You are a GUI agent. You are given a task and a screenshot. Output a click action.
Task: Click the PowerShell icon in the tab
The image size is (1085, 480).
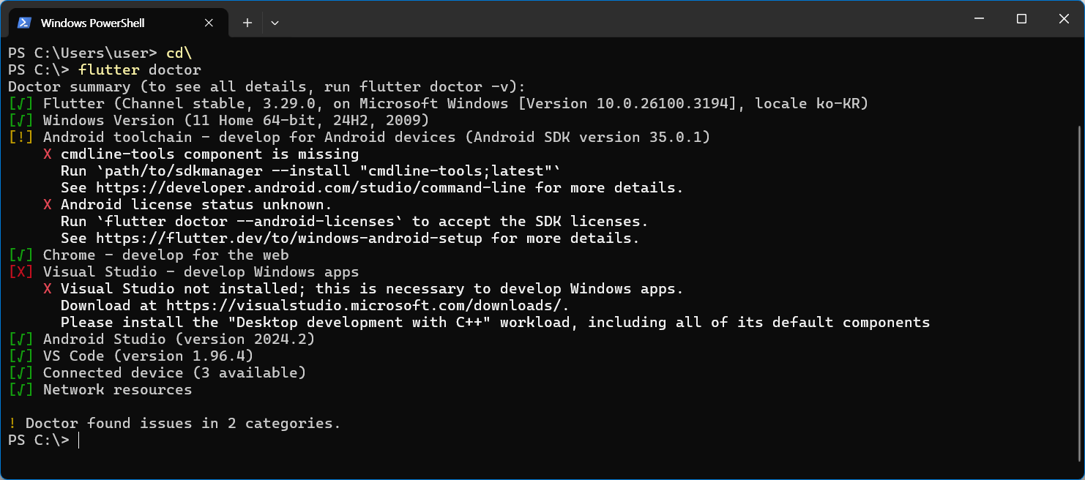(x=24, y=23)
